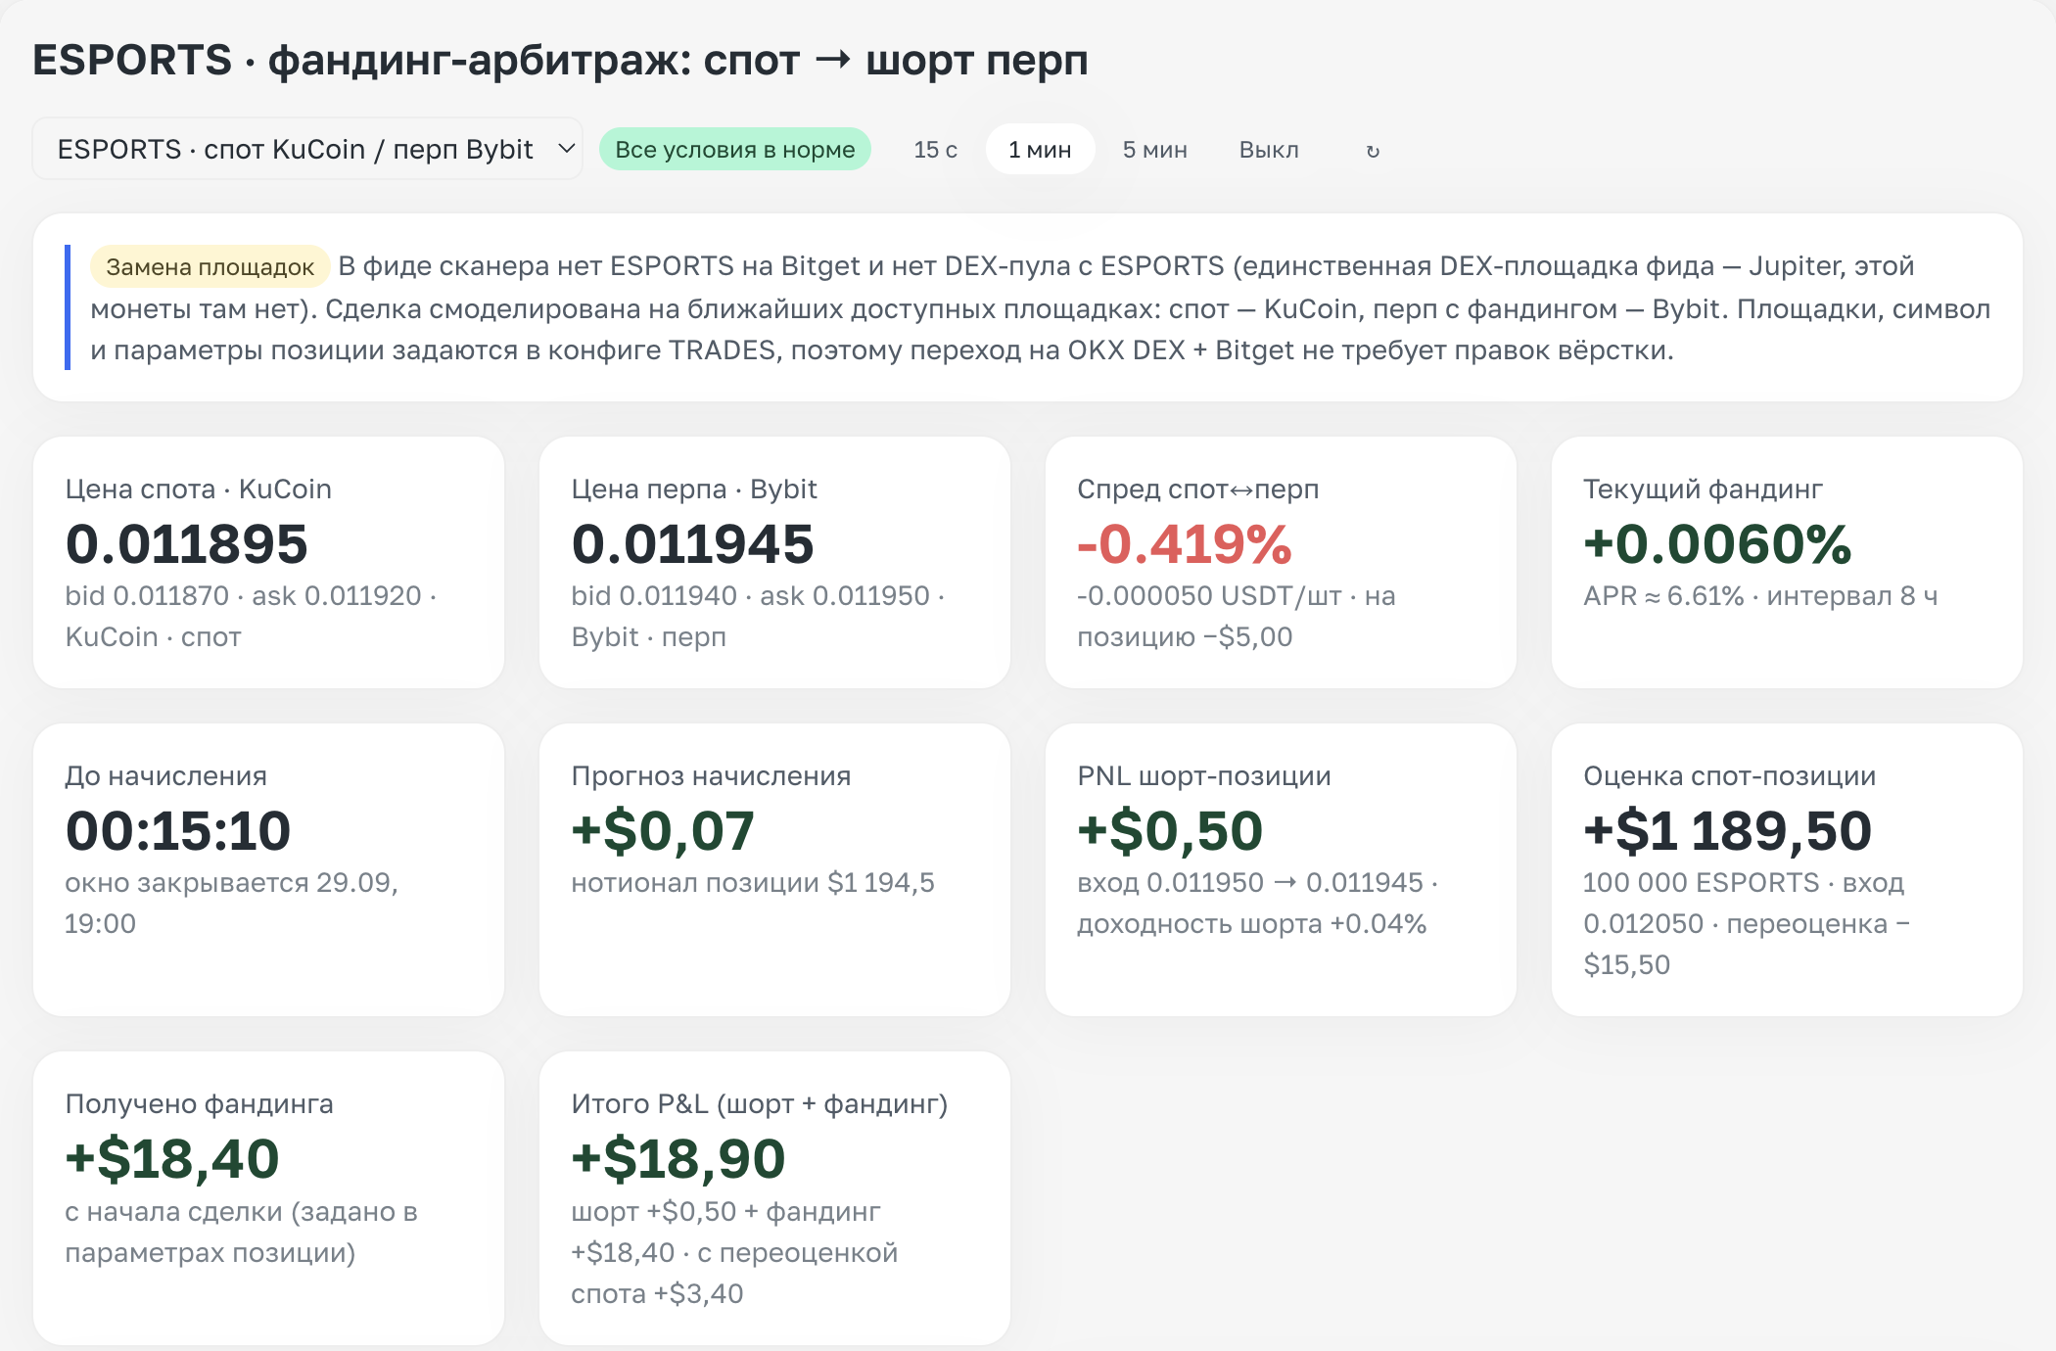Click the spread value -0.419%
The width and height of the screenshot is (2056, 1351).
pos(1185,544)
